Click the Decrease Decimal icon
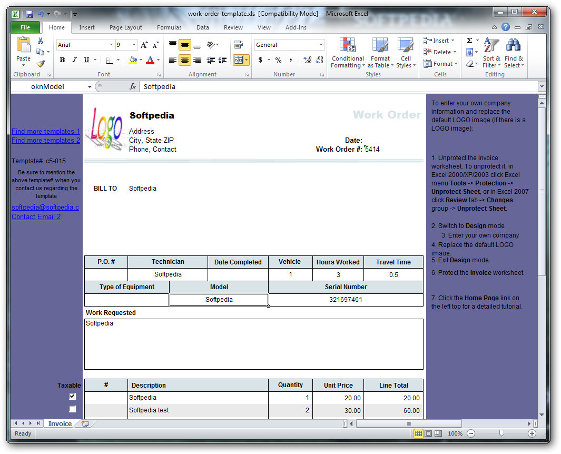Screen dimensions: 561x454 tap(319, 60)
